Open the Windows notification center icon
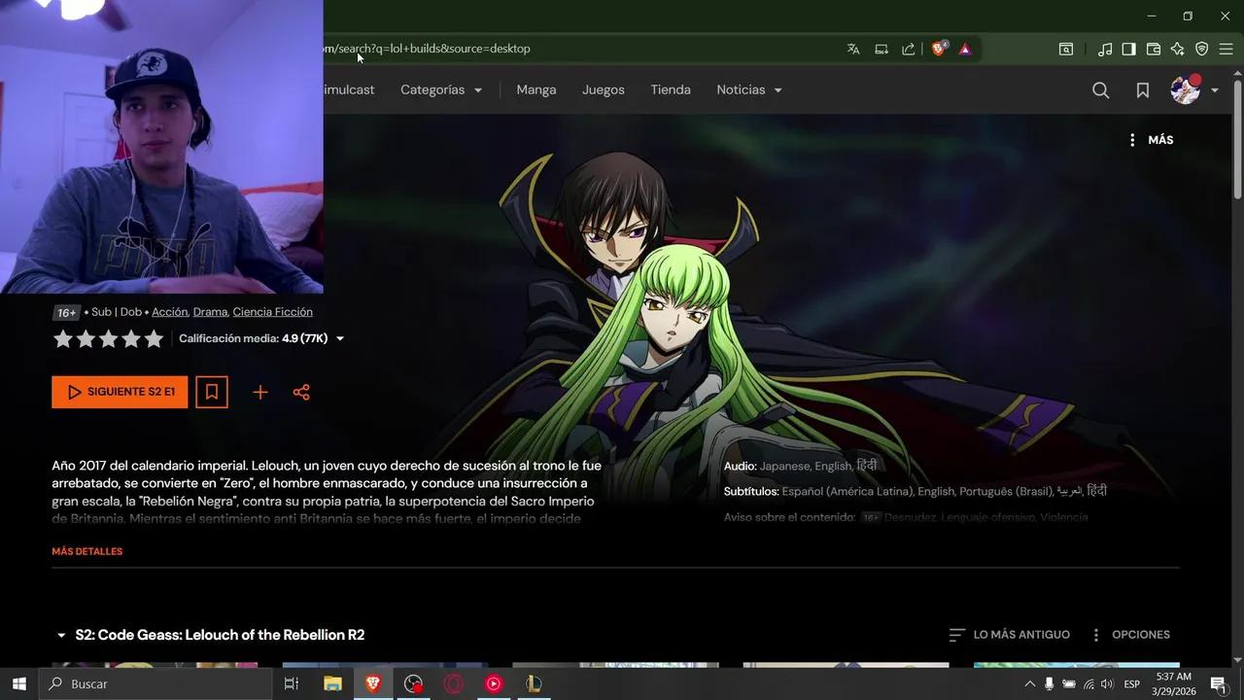The height and width of the screenshot is (700, 1244). [1218, 683]
